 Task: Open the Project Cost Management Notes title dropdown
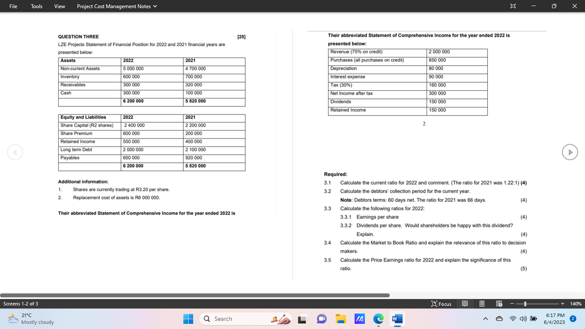click(x=116, y=6)
